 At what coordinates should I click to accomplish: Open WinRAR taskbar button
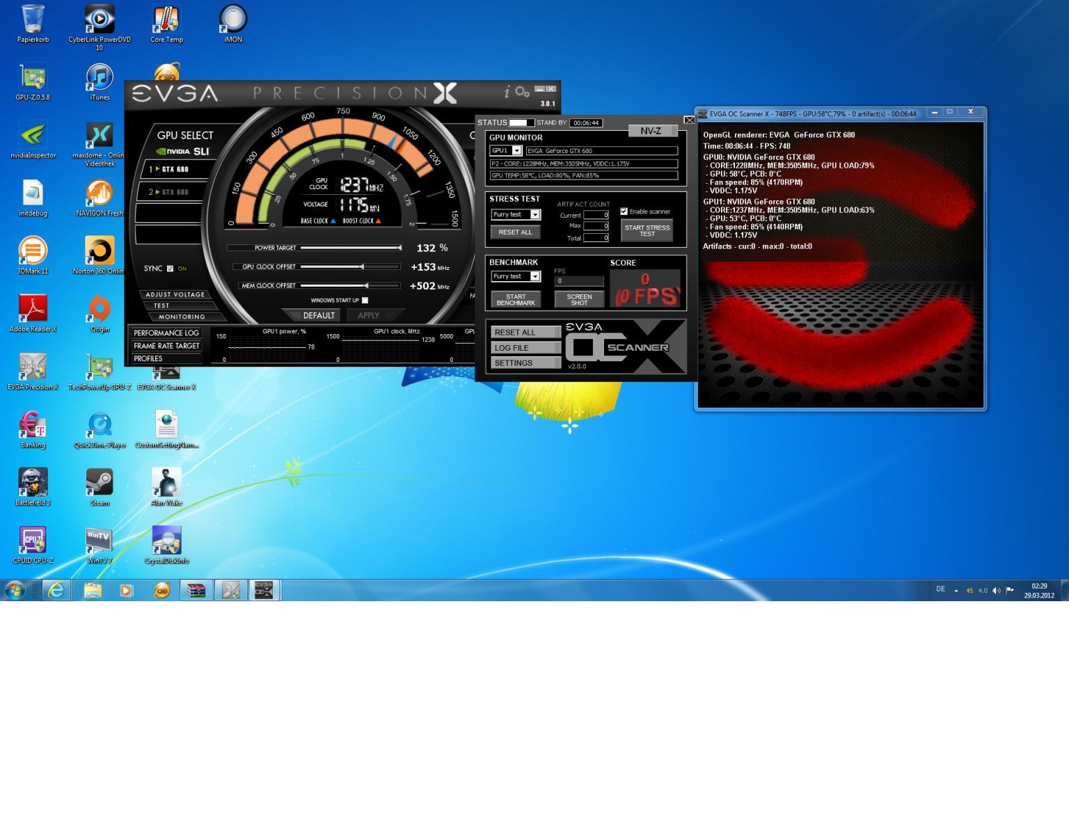pos(196,590)
